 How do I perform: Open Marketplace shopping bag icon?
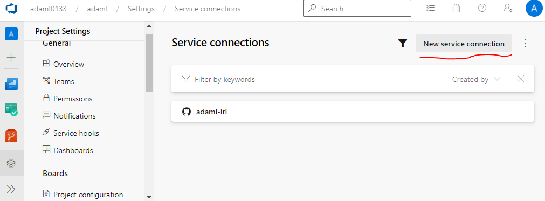[457, 8]
